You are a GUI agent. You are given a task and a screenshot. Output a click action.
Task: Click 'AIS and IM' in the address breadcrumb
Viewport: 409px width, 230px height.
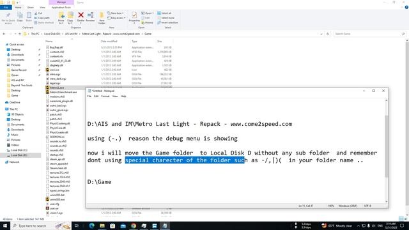[x=71, y=34]
